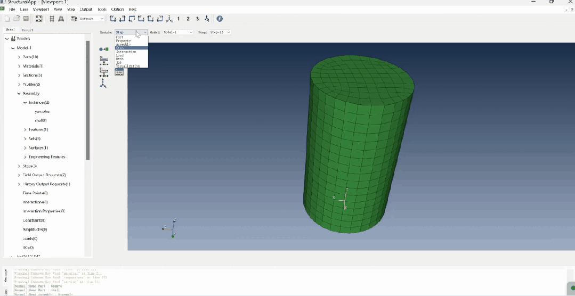Open the Step-12 step dropdown

click(220, 32)
